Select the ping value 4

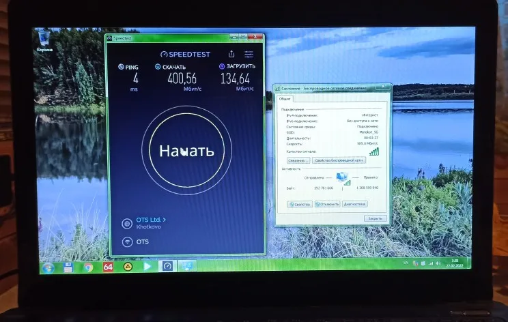tap(136, 78)
